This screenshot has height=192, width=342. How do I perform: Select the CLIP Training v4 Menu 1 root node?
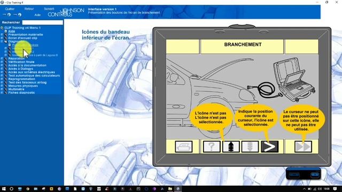click(x=22, y=28)
